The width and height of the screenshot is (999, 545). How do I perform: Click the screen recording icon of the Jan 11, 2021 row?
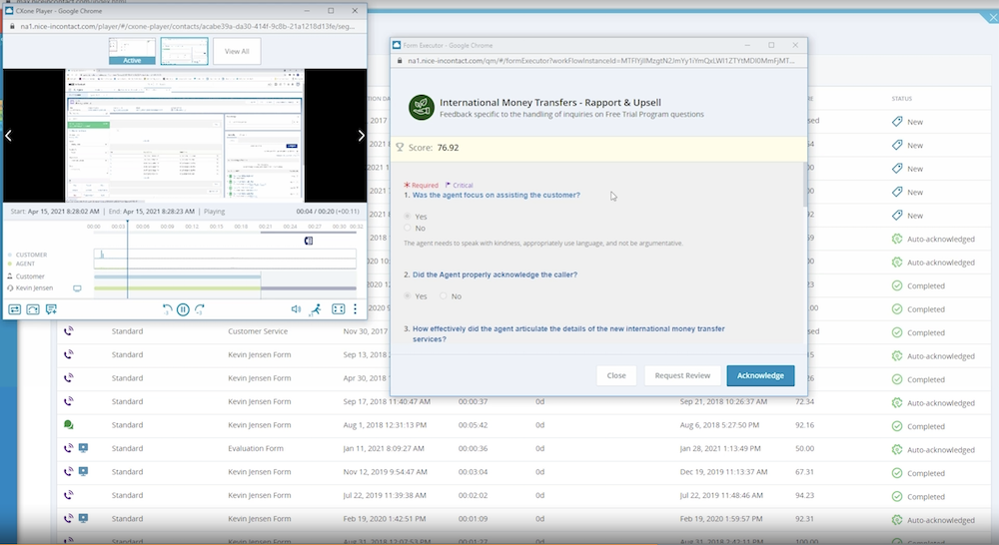pos(83,448)
